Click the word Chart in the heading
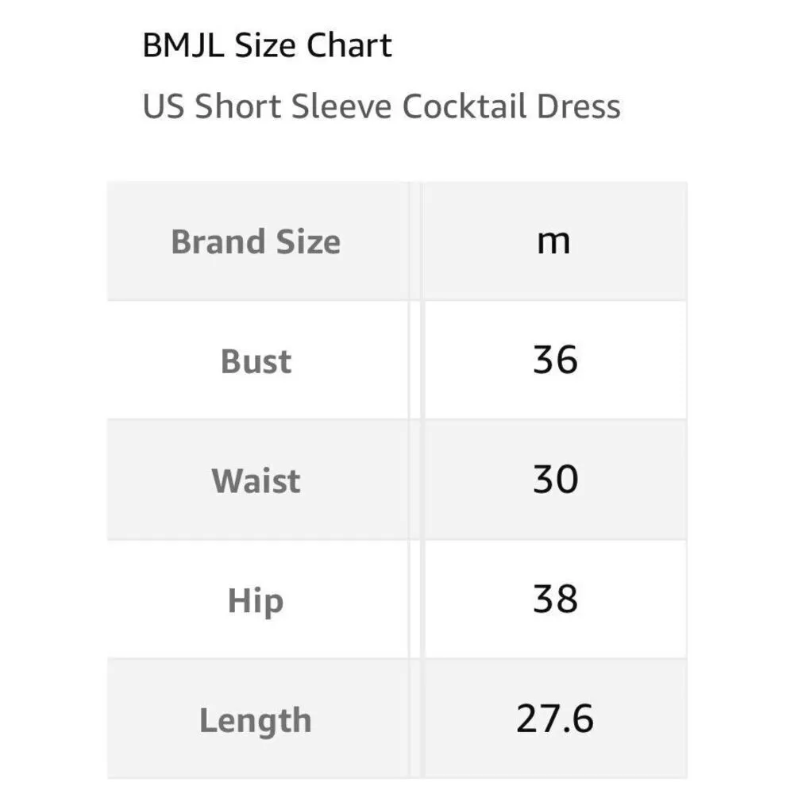Image resolution: width=794 pixels, height=794 pixels. [349, 46]
